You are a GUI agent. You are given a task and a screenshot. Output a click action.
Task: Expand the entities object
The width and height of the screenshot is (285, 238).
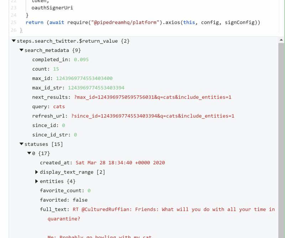37,181
